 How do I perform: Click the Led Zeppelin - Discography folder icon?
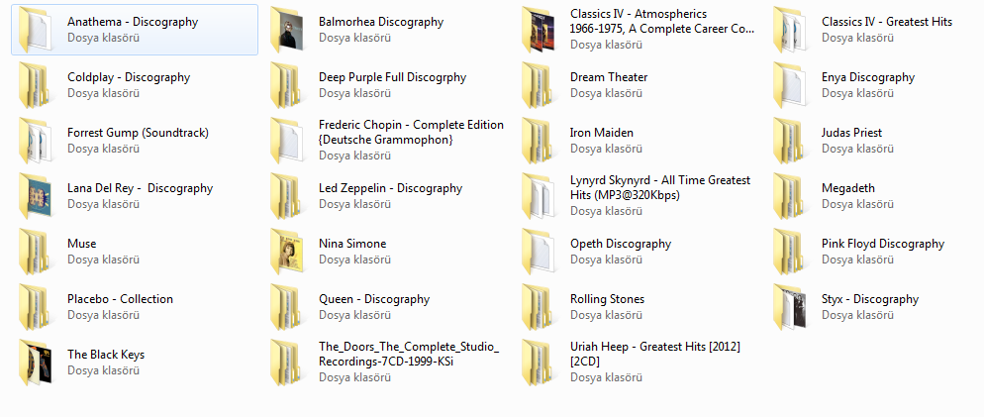click(x=288, y=196)
